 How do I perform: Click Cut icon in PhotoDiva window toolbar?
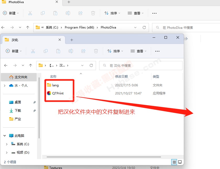30,13
